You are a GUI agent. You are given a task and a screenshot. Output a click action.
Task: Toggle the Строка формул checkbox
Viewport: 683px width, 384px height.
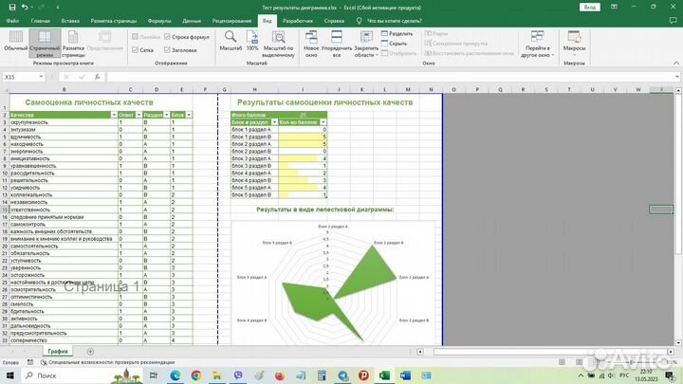click(x=167, y=37)
